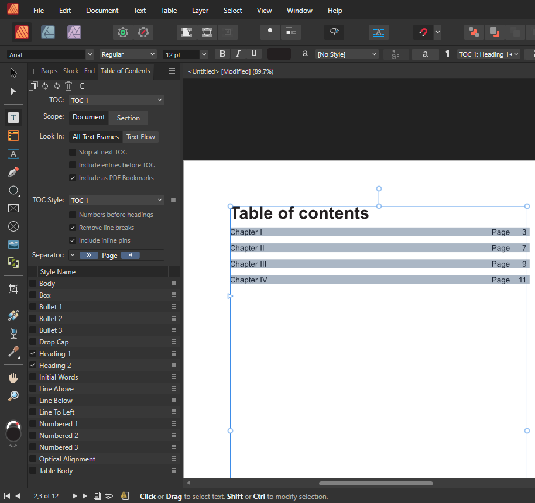Switch to the Designer persona icon

tap(48, 32)
